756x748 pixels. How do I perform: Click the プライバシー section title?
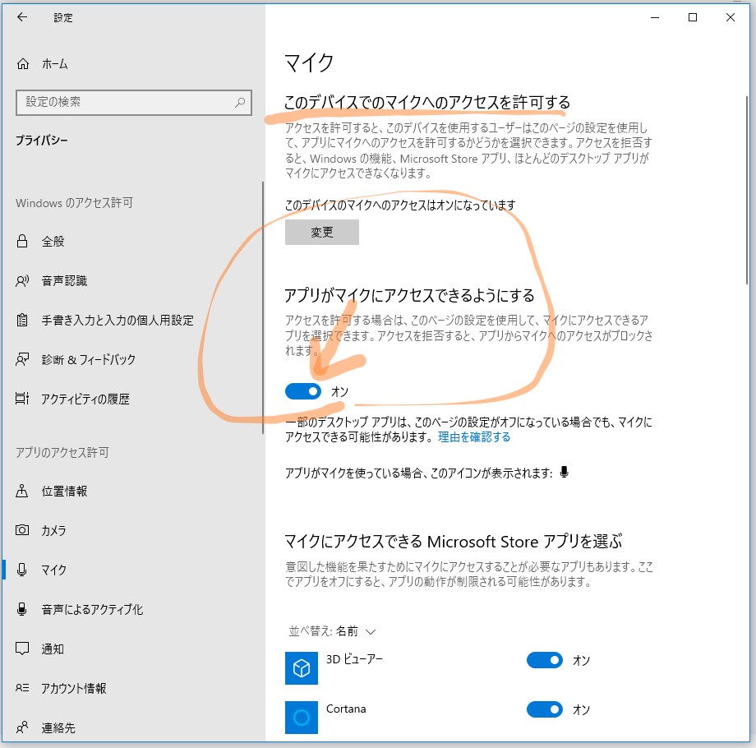coord(41,141)
